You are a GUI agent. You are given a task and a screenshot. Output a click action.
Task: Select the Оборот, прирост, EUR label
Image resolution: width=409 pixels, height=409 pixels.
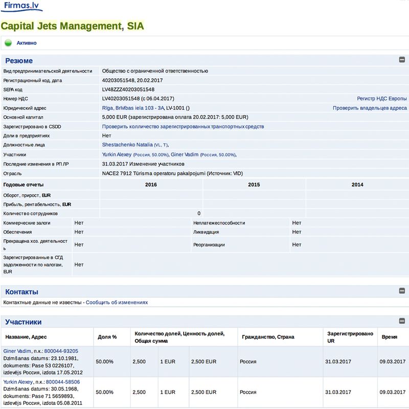pos(27,195)
